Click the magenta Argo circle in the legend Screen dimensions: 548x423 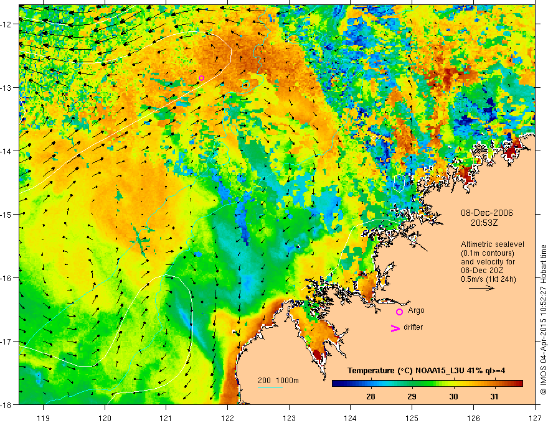point(399,312)
